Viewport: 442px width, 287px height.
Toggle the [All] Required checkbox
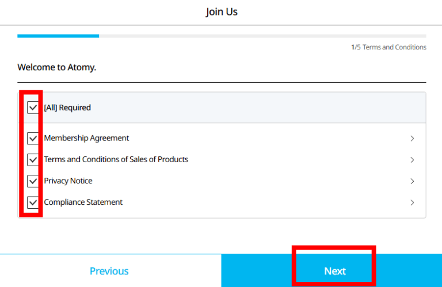point(33,108)
